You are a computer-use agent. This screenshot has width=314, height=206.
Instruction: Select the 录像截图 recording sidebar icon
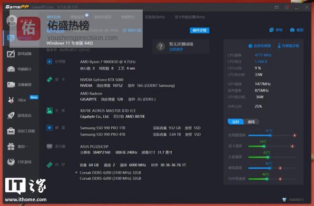(x=10, y=84)
